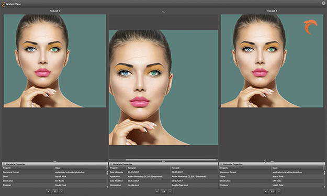Click the middle comparison image preview
327x196 pixels.
coord(163,88)
